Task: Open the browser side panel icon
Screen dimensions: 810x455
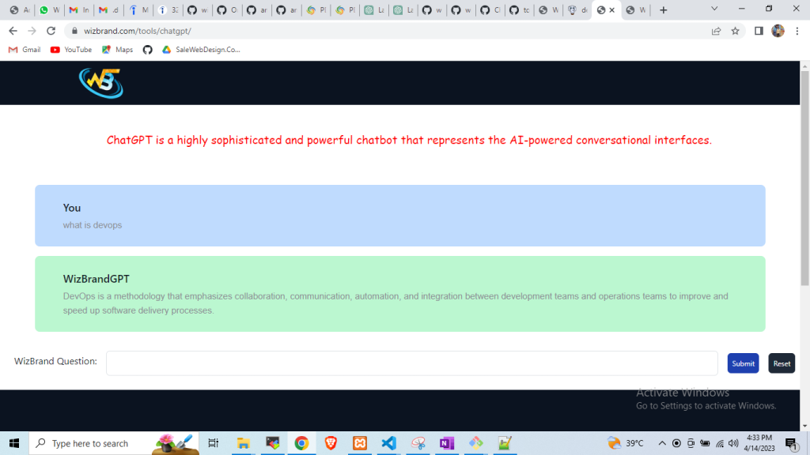Action: click(x=758, y=31)
